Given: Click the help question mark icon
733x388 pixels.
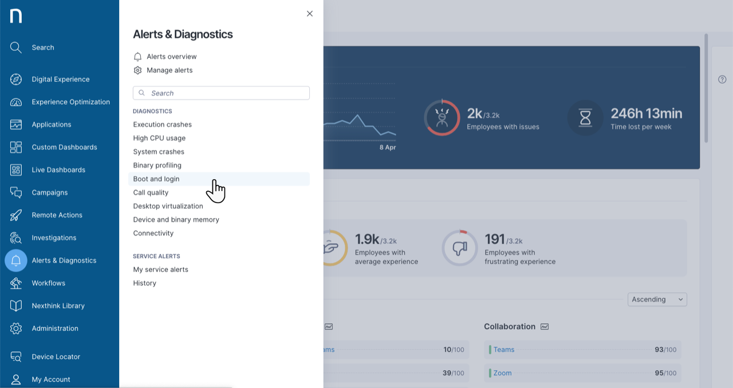Looking at the screenshot, I should coord(722,79).
